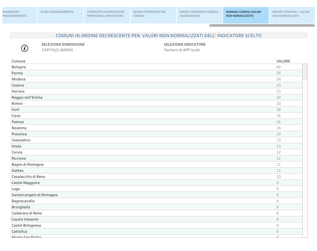Select the Modena row

point(156,79)
